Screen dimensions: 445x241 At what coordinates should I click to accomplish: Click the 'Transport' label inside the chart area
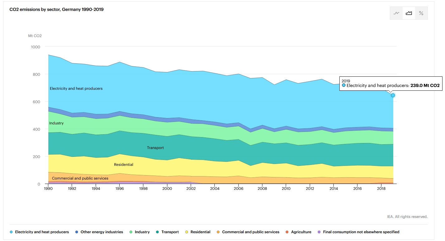pos(156,148)
